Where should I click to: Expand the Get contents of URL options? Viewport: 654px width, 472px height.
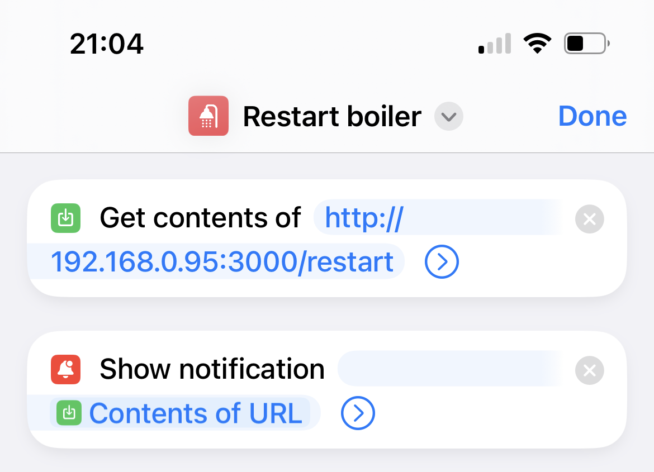click(442, 261)
